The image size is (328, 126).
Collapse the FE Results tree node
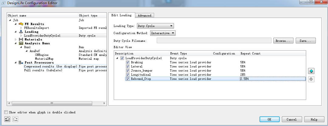tap(15, 24)
